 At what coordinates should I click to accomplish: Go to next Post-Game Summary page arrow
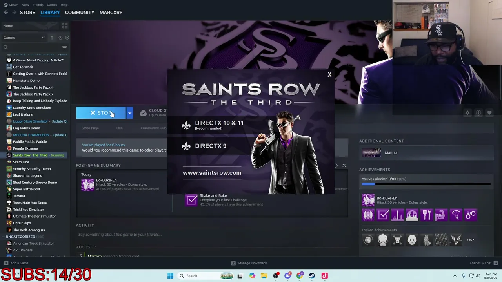tap(336, 166)
